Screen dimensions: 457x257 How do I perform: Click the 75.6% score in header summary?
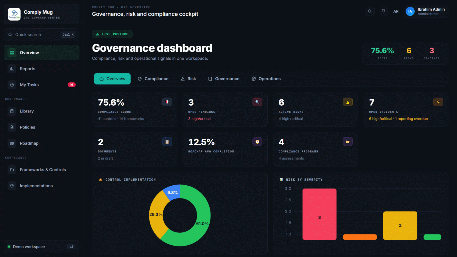coord(382,51)
